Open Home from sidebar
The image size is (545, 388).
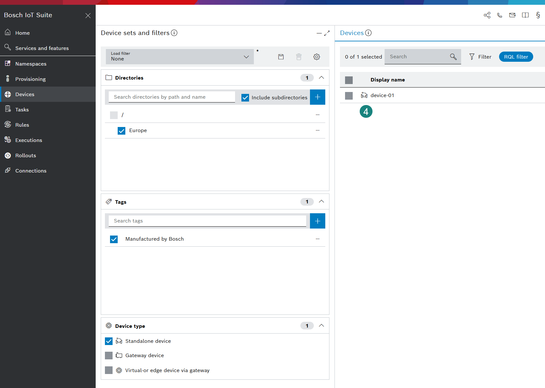click(48, 33)
